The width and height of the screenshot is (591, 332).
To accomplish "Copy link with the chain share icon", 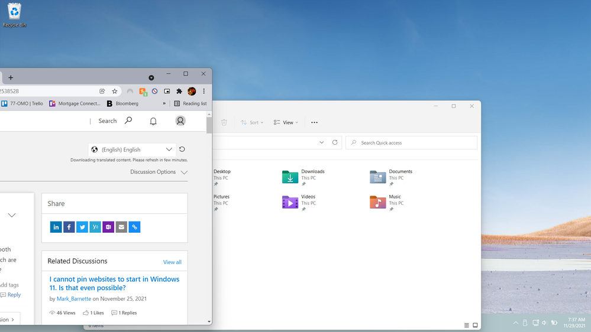I will 134,227.
